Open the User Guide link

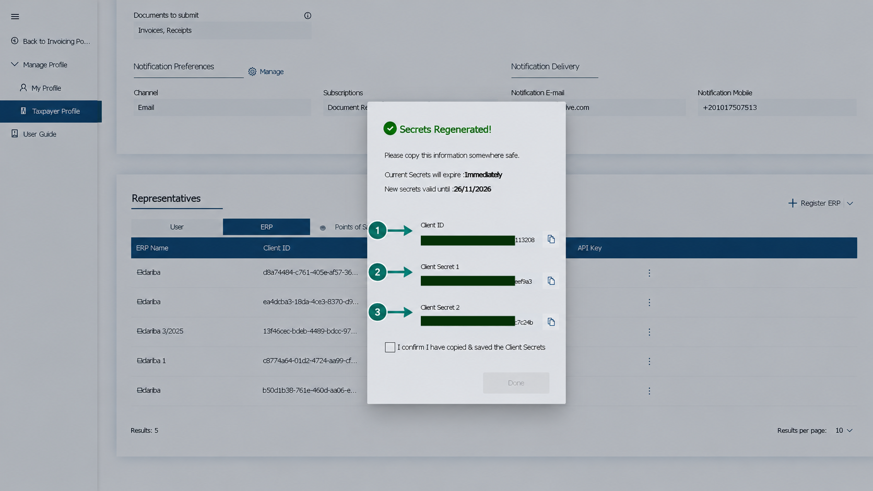[x=40, y=134]
